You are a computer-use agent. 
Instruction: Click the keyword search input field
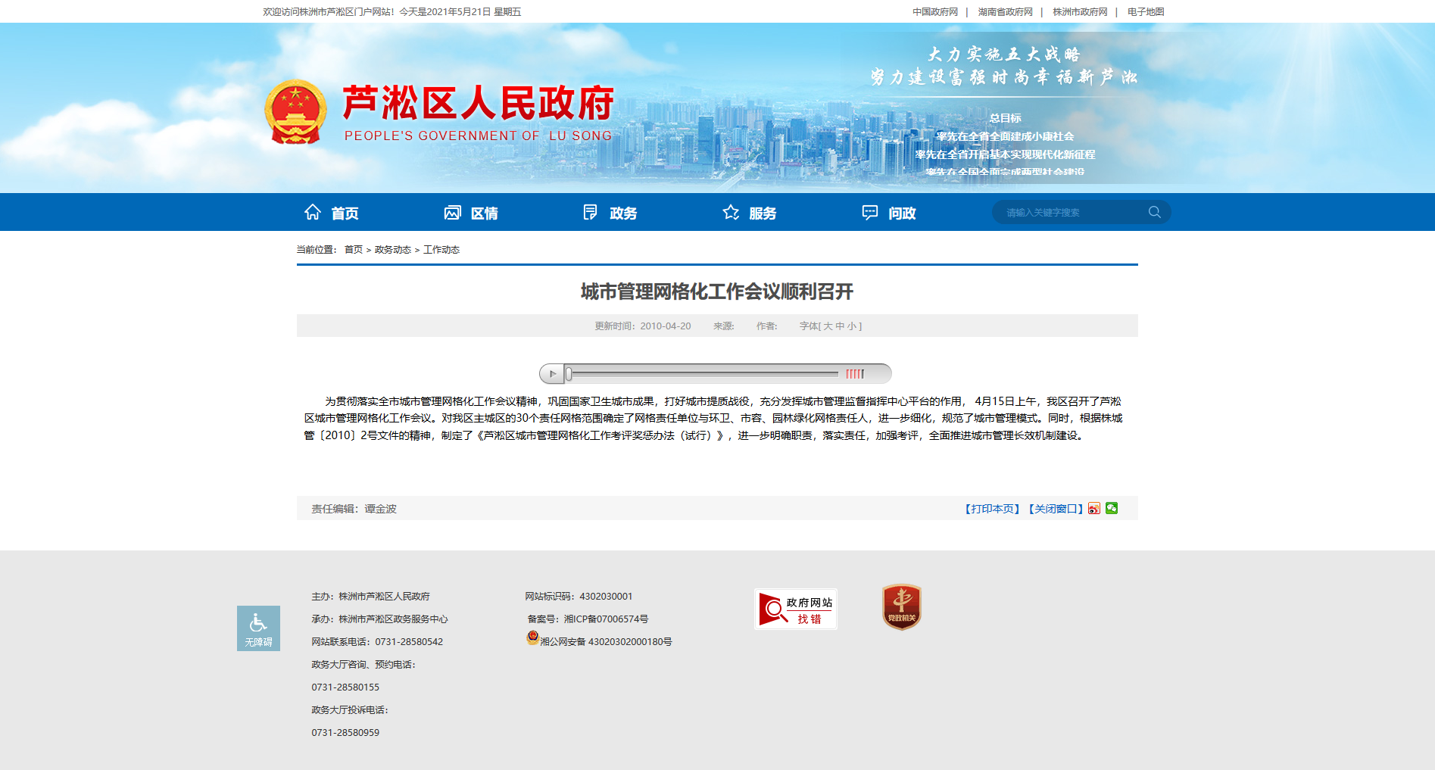point(1072,212)
